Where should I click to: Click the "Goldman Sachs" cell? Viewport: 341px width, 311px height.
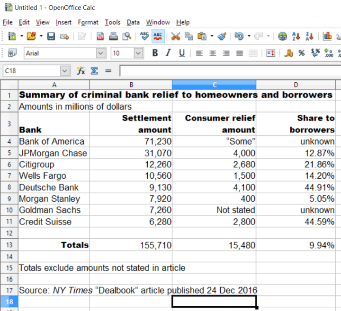coord(54,210)
